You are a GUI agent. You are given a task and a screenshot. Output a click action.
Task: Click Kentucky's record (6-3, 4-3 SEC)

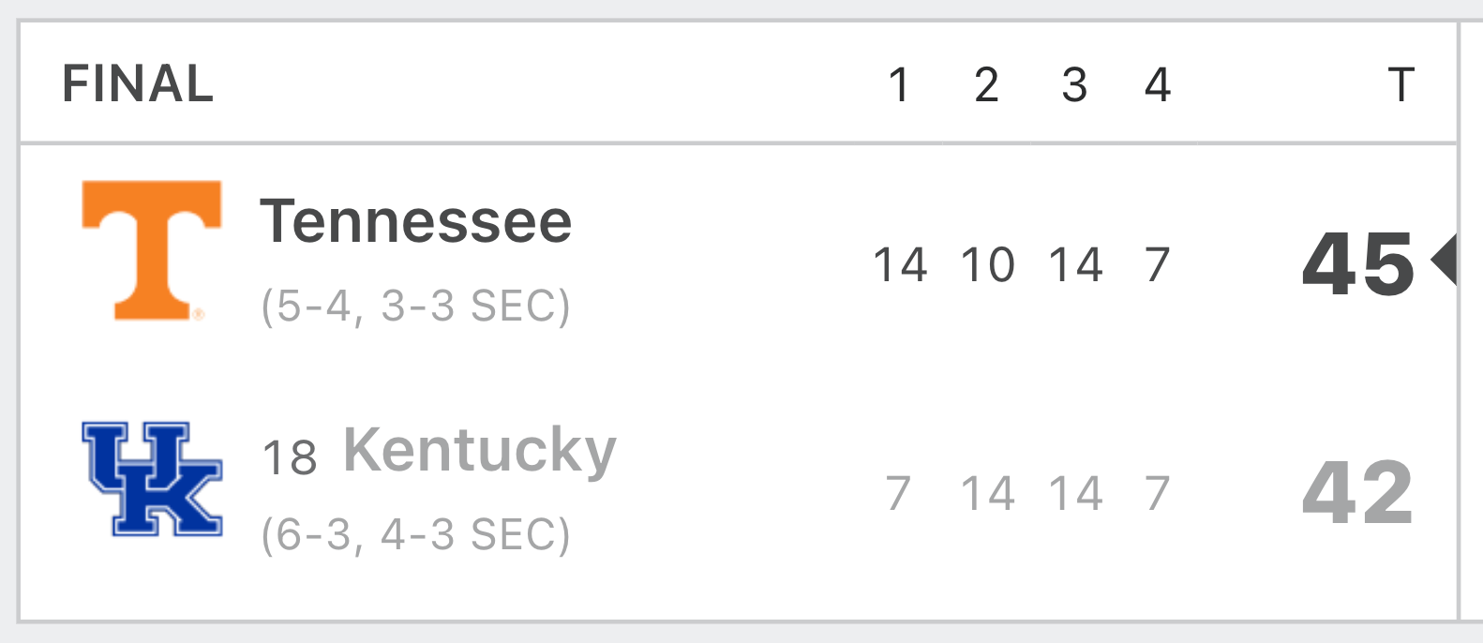[x=415, y=535]
